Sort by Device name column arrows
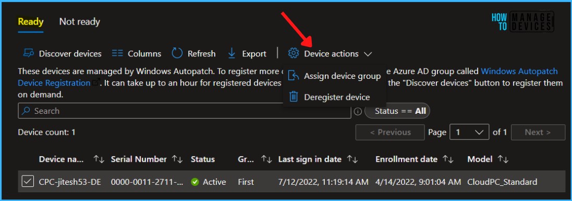The width and height of the screenshot is (572, 201). 99,159
